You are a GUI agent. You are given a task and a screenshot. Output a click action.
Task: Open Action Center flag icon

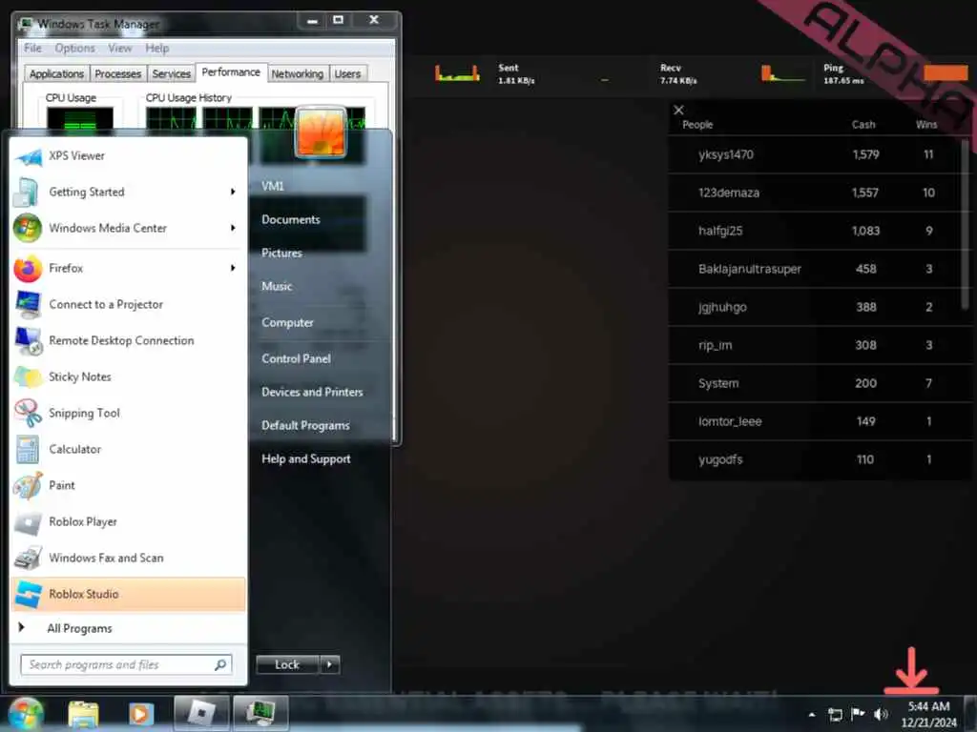pyautogui.click(x=858, y=713)
